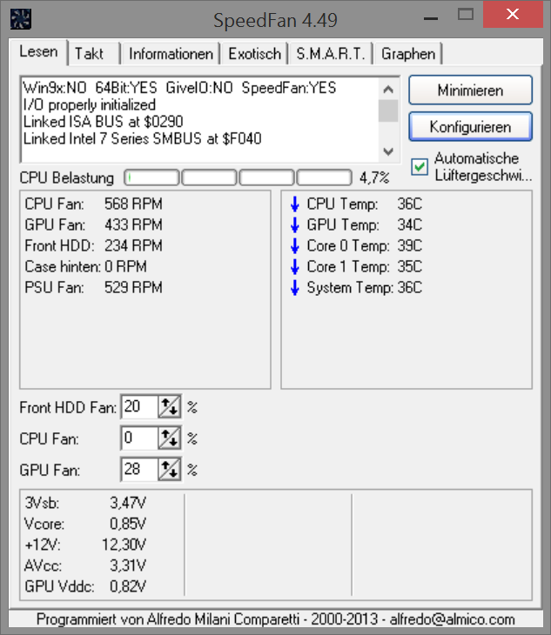Click the down arrow next to Core 1 Temp
The height and width of the screenshot is (635, 551).
[295, 267]
